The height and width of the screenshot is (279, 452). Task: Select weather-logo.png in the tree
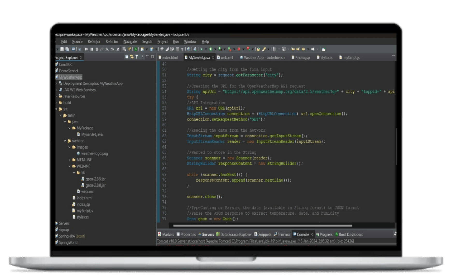tap(92, 153)
